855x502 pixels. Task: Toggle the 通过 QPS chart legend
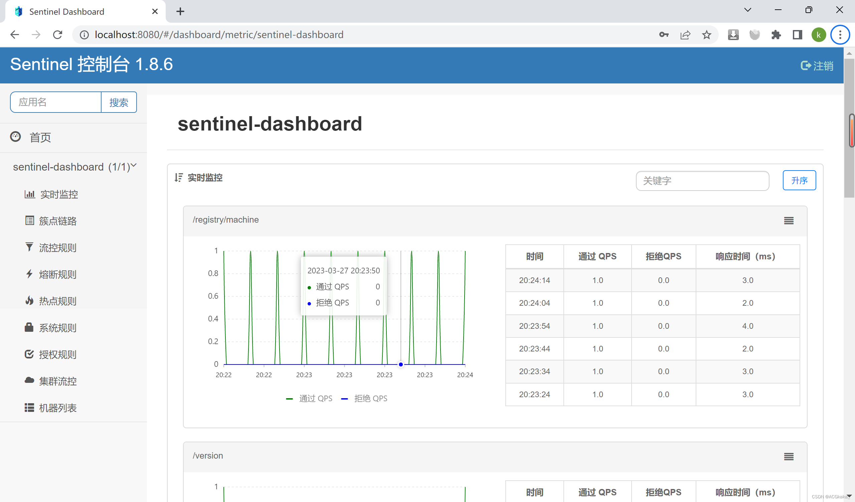pos(309,398)
